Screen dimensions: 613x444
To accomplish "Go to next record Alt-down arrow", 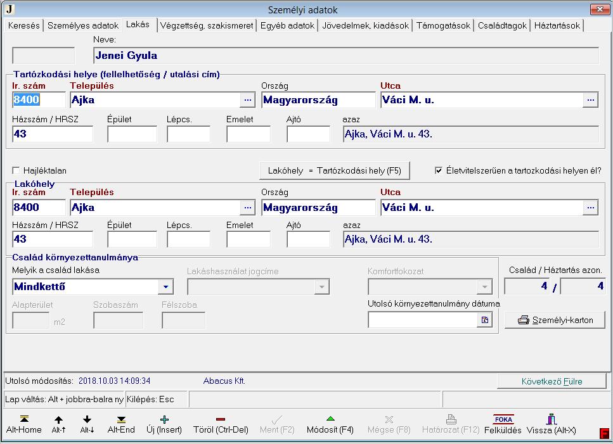I will click(x=87, y=424).
